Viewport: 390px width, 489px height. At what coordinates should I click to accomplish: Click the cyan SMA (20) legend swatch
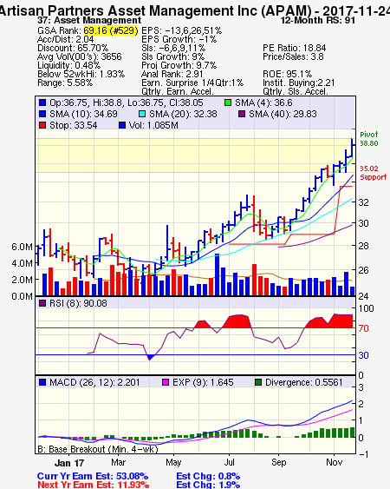[142, 114]
